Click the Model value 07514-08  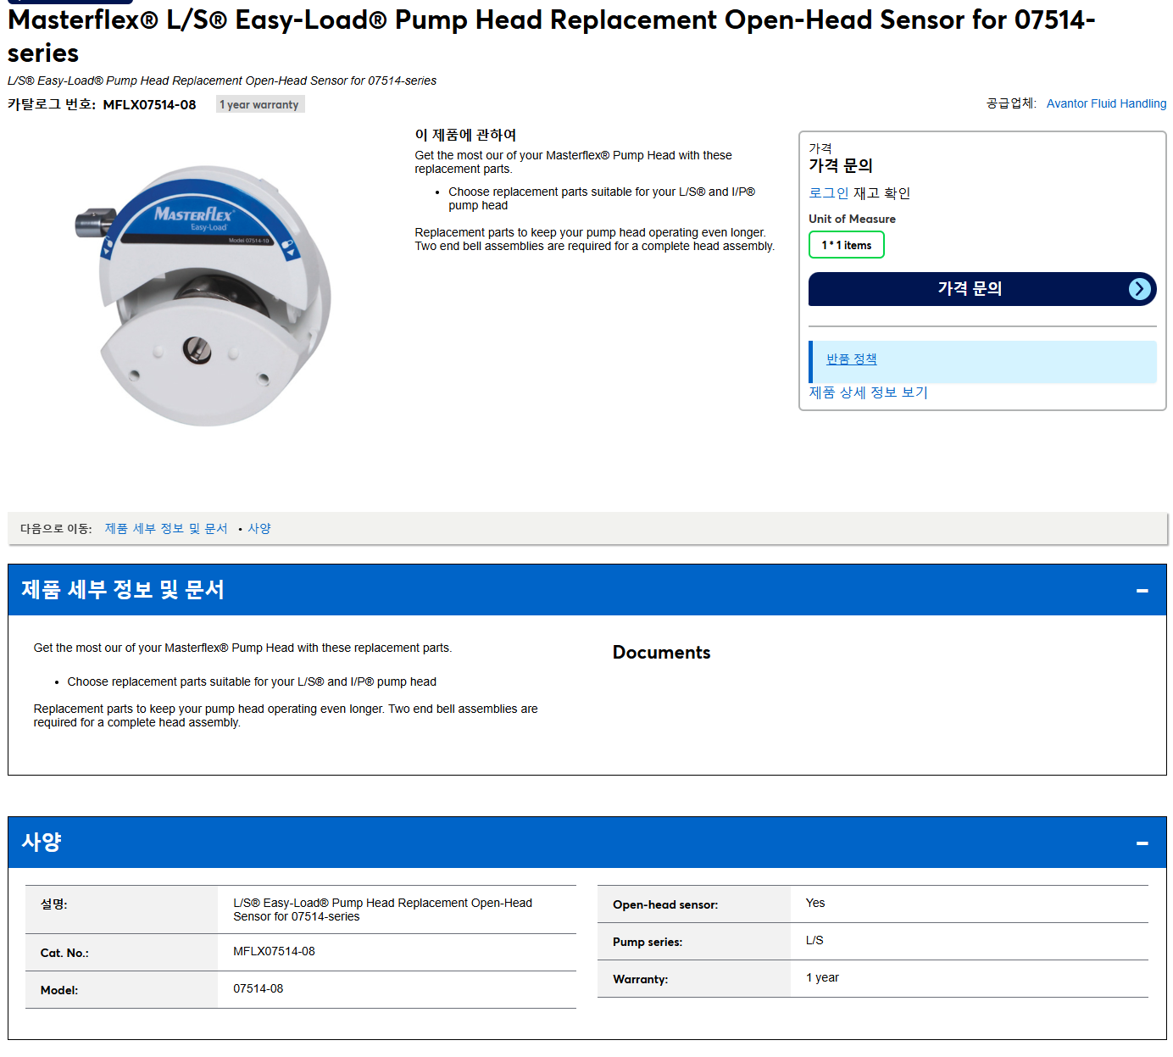click(258, 988)
